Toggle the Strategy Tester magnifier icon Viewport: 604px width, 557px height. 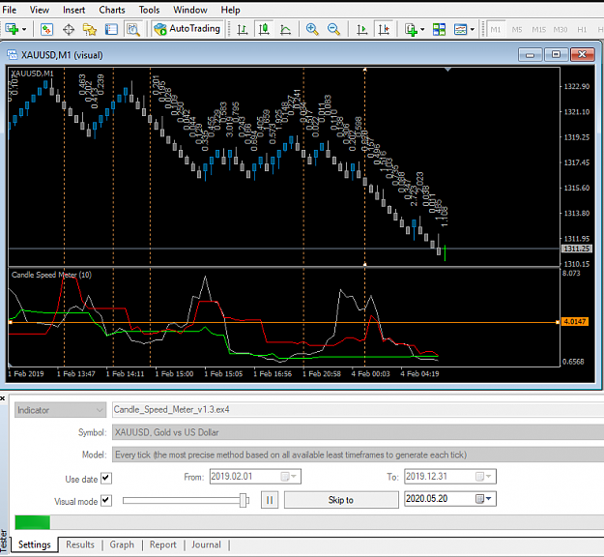[133, 29]
